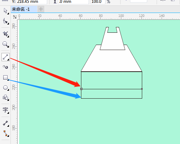Viewport: 180px width, 144px height.
Task: Select the Crop tool
Action: (5, 34)
